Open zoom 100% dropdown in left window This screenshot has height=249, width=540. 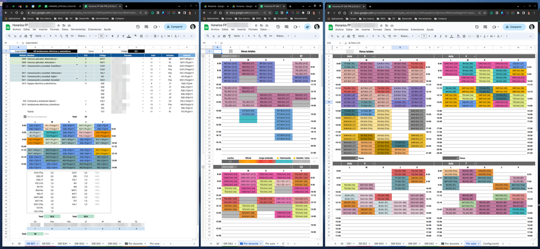tap(40, 36)
